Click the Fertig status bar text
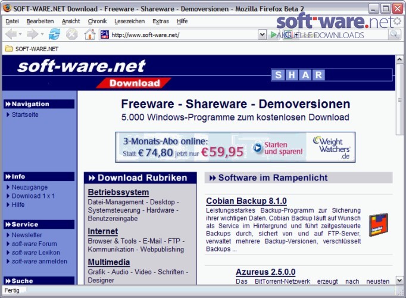Image resolution: width=406 pixels, height=298 pixels. (x=12, y=290)
